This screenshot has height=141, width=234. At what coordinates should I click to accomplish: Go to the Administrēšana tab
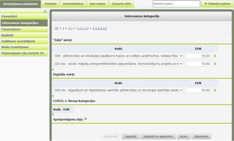[73, 4]
